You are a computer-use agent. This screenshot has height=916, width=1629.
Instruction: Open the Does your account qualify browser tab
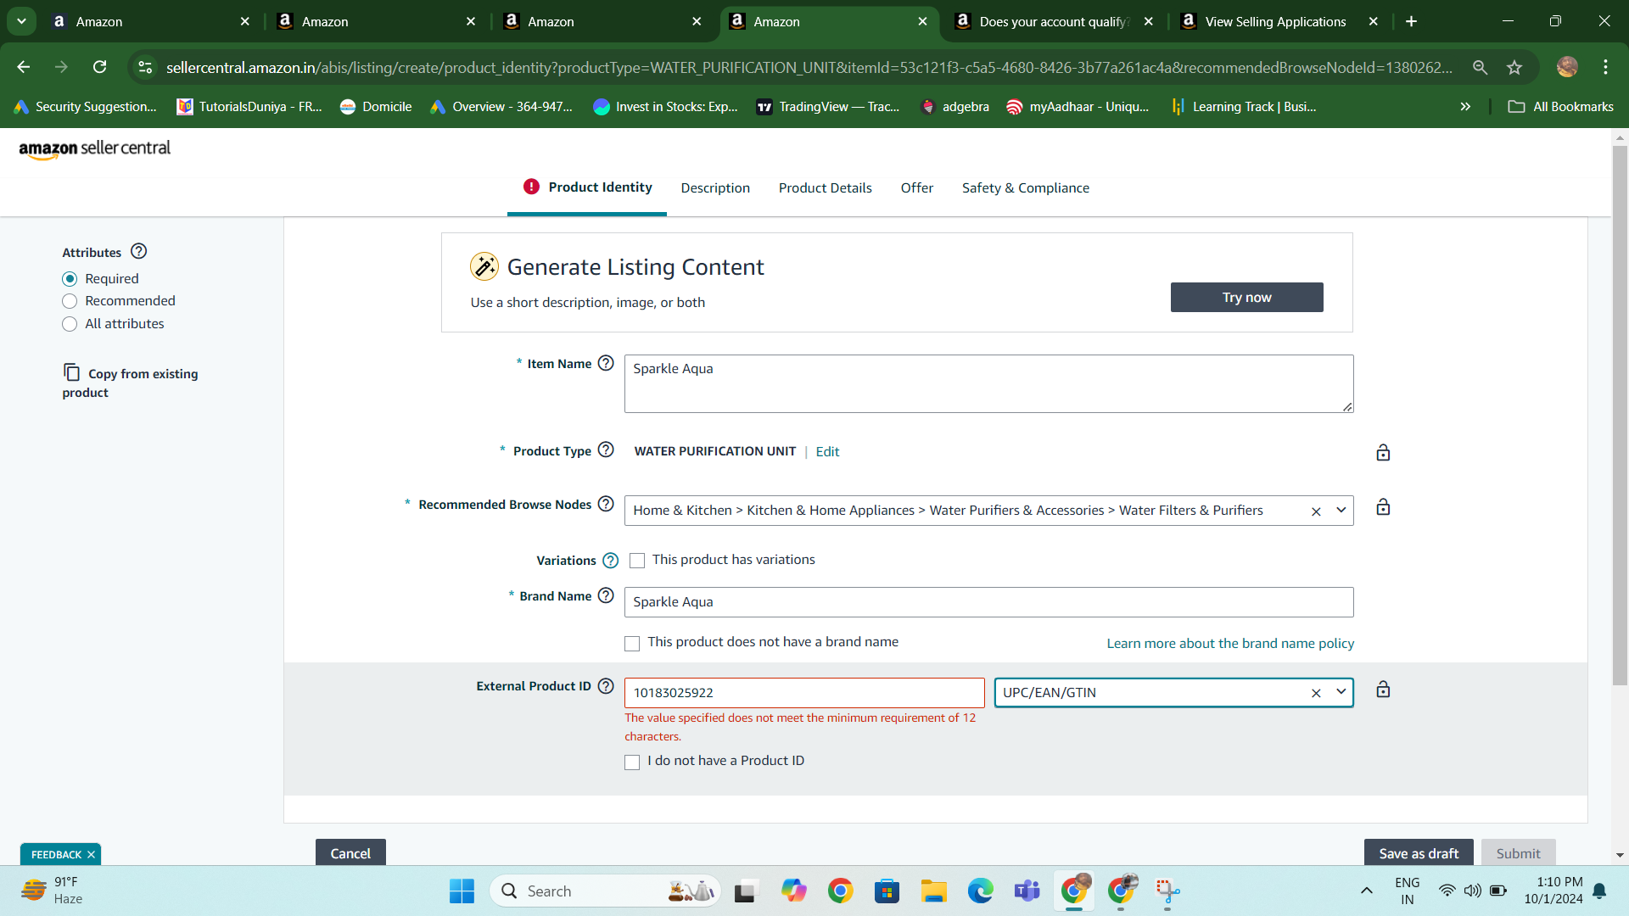click(x=1054, y=21)
